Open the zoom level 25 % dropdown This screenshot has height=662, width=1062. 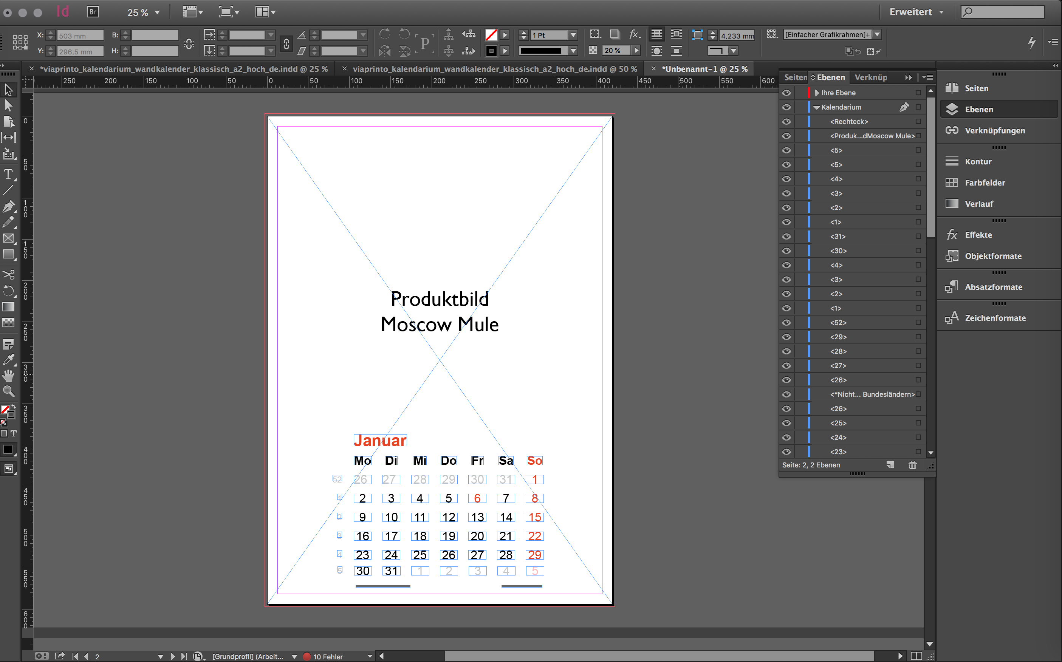[157, 12]
